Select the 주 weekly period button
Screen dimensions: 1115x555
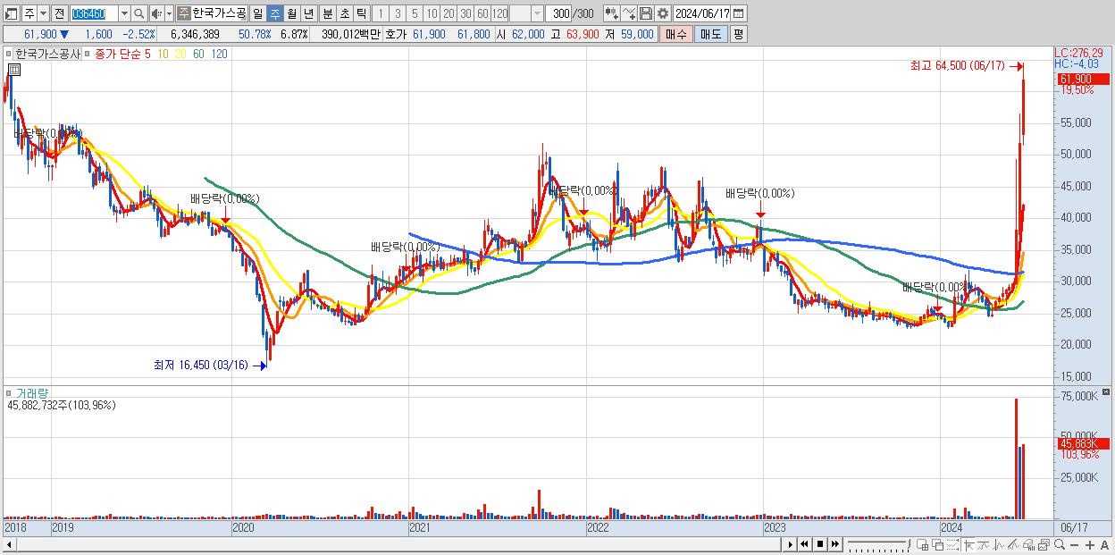275,13
